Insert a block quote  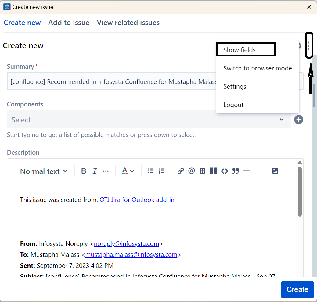point(236,171)
